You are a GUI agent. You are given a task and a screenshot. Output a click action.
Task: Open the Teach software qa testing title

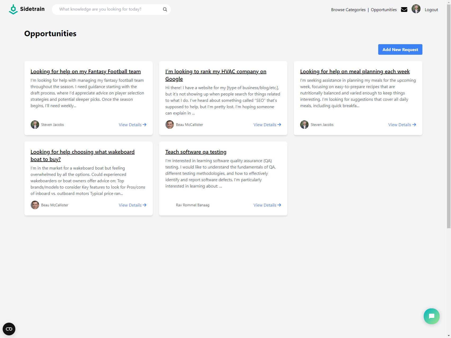click(196, 152)
